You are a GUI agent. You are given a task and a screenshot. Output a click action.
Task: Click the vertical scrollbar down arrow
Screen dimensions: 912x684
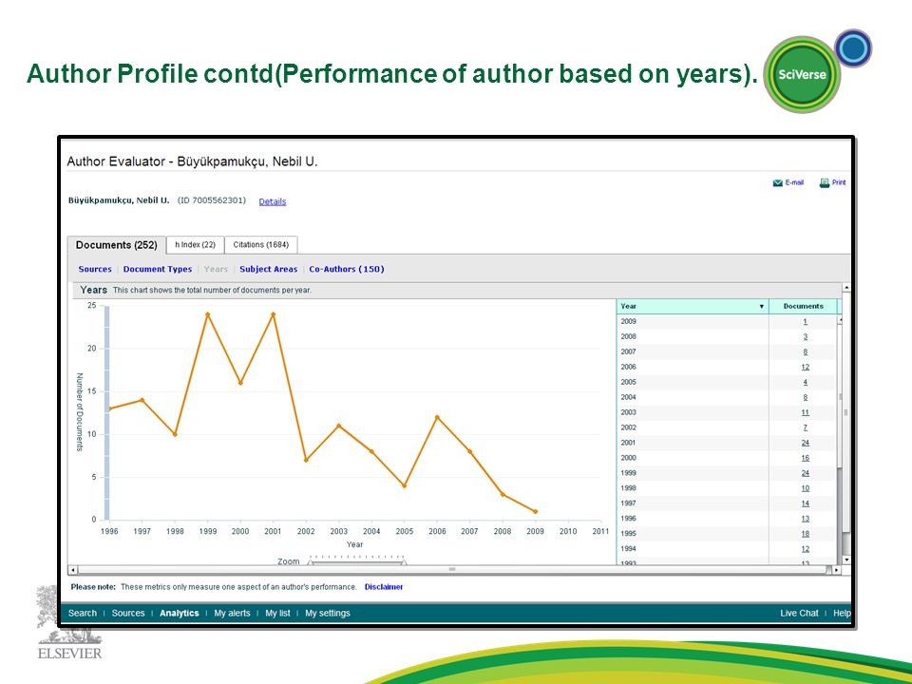click(846, 560)
